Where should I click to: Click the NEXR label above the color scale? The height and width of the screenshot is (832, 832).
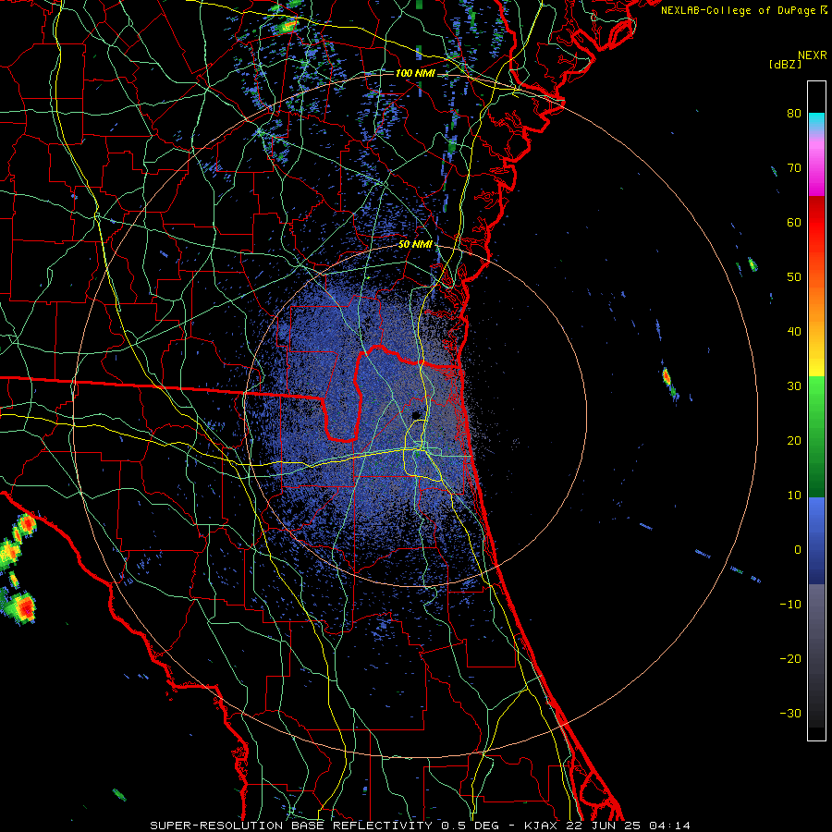pos(813,55)
